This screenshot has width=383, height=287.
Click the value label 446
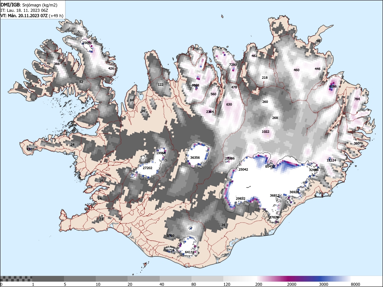tap(318, 69)
